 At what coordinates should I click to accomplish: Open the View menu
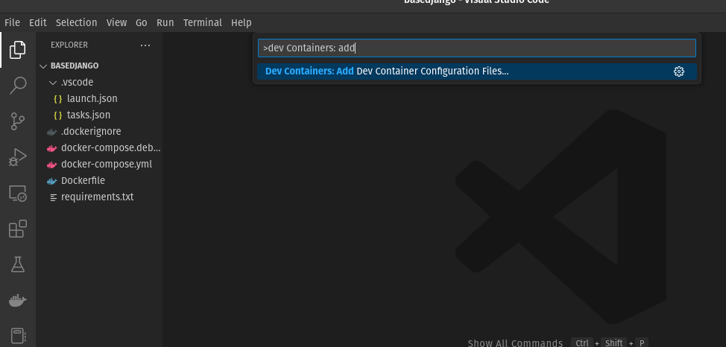tap(117, 22)
